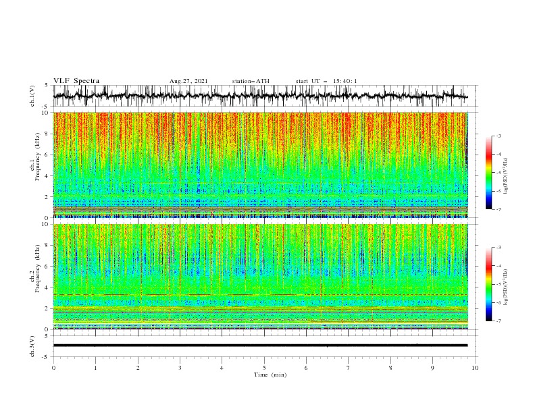Click the time axis tick label '5'
This screenshot has width=535, height=413.
click(264, 368)
